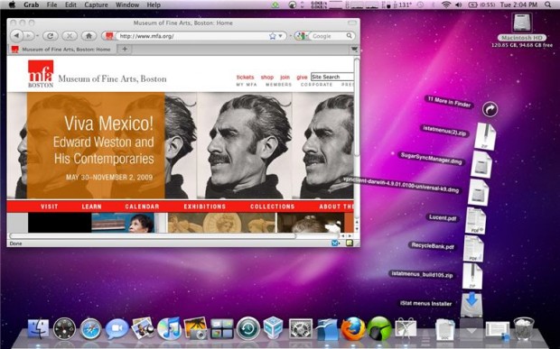Open back/forward history dropdown arrow

(37, 36)
